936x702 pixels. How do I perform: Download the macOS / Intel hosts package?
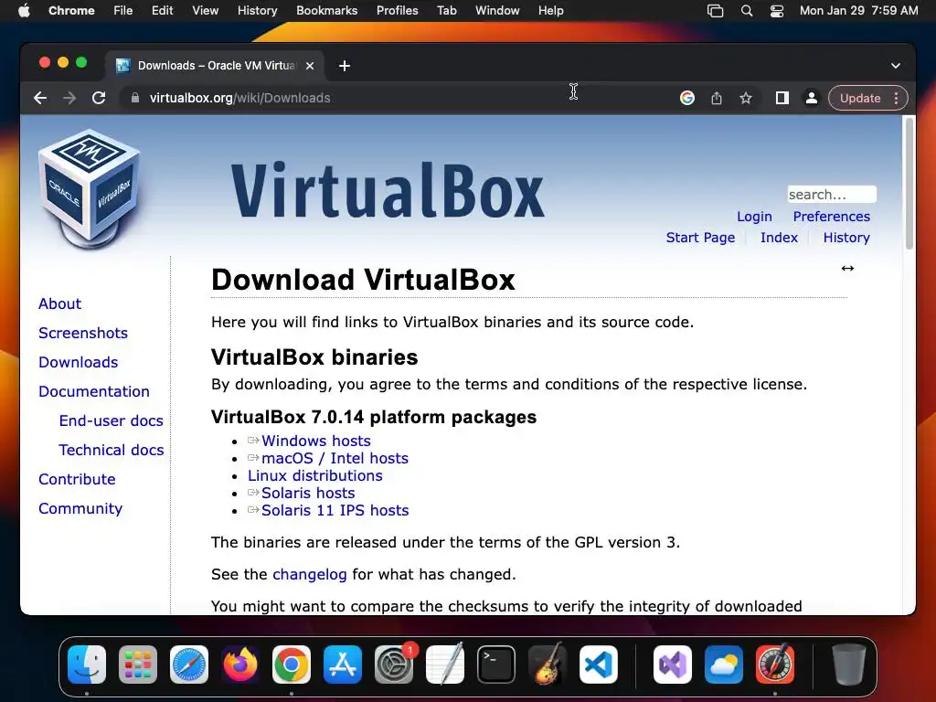point(335,458)
